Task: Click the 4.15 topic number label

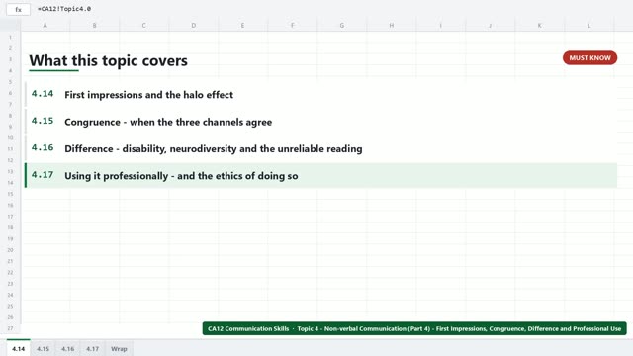Action: pyautogui.click(x=43, y=121)
